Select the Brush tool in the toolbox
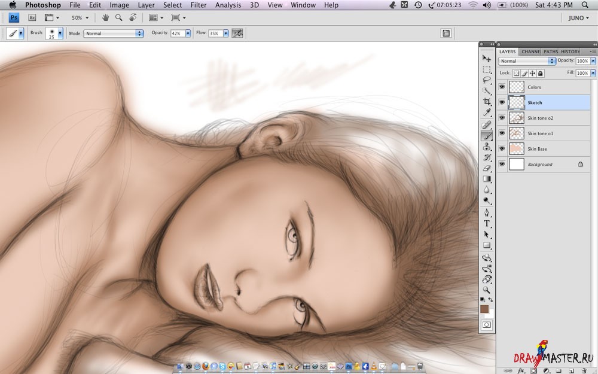 (487, 135)
